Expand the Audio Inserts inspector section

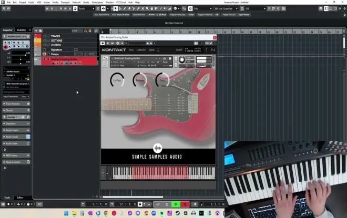(x=16, y=130)
